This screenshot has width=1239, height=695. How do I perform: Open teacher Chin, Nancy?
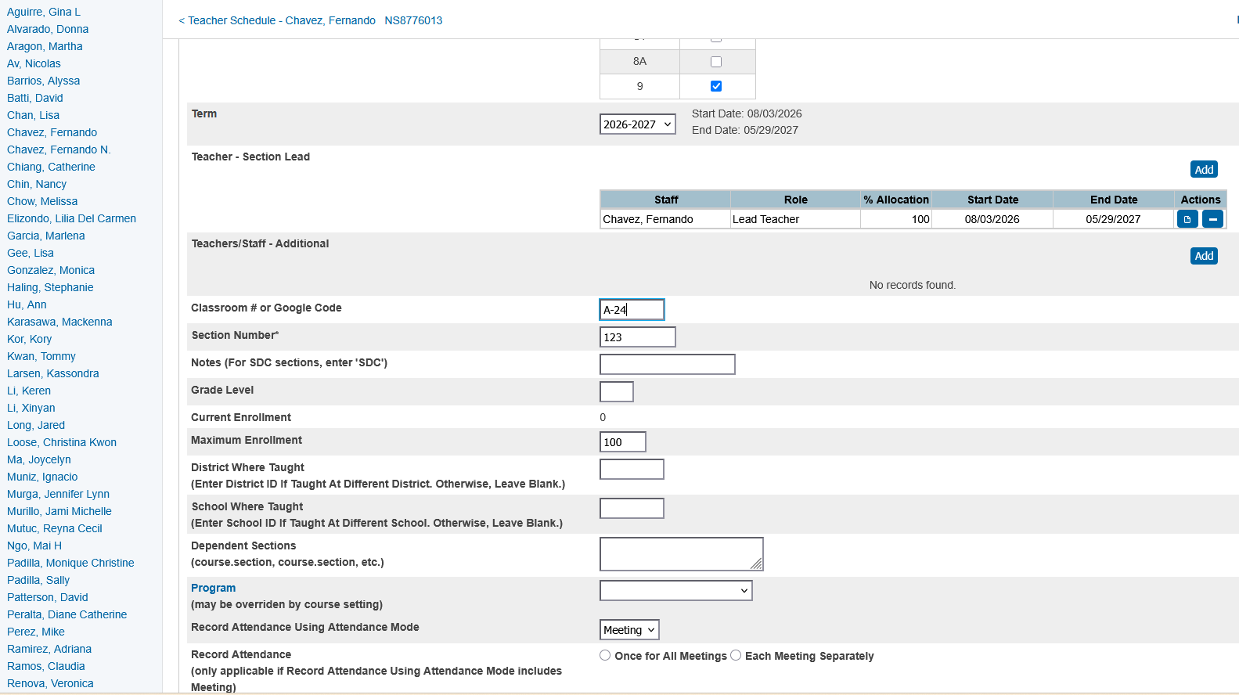[x=37, y=184]
